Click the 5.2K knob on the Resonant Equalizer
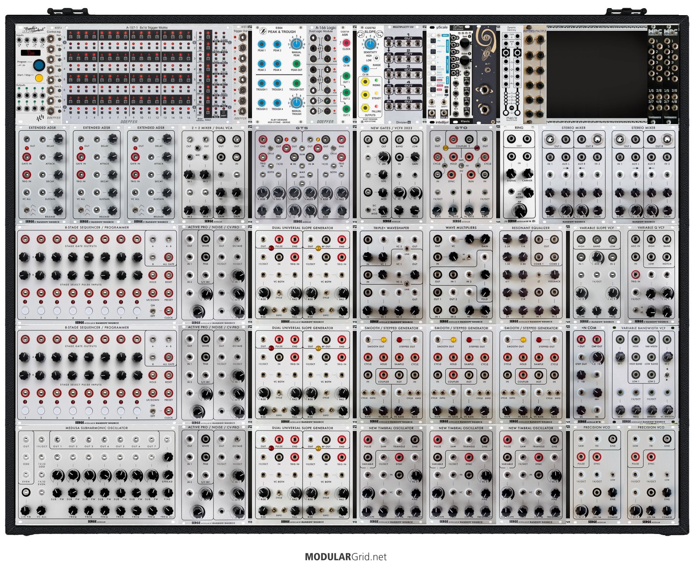The height and width of the screenshot is (565, 692). pyautogui.click(x=507, y=239)
